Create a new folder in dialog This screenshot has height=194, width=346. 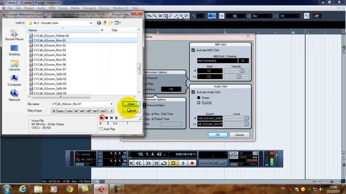pos(110,23)
